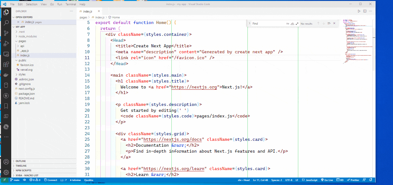Open the terminal-prompt icon view in activity bar
Image resolution: width=393 pixels, height=185 pixels.
tap(6, 116)
